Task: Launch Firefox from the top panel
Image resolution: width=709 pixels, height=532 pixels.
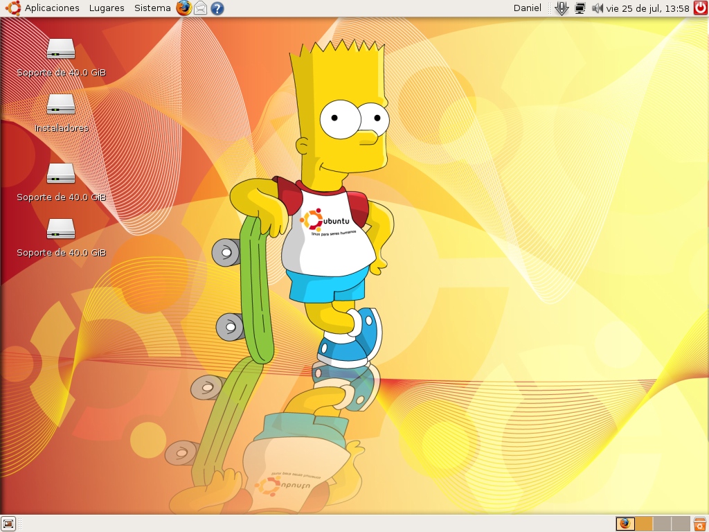Action: click(183, 8)
